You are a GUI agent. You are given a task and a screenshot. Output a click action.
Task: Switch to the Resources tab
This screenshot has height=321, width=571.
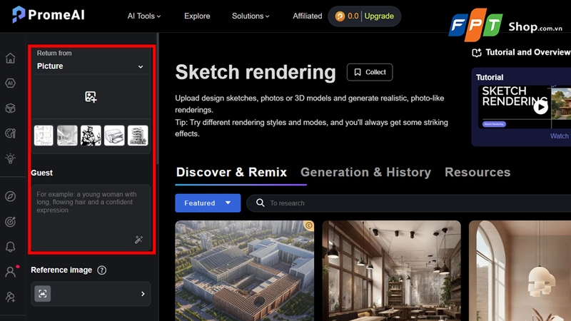(477, 172)
